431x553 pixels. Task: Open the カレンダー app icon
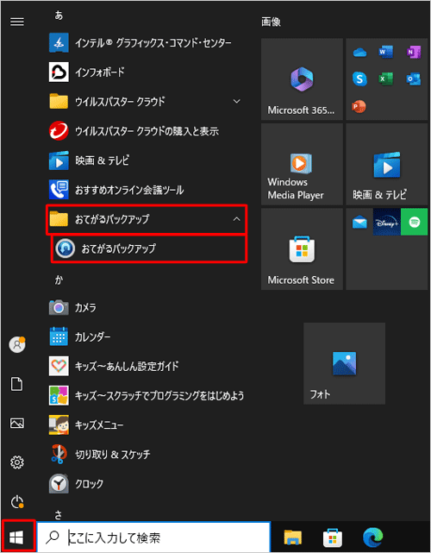(x=59, y=336)
